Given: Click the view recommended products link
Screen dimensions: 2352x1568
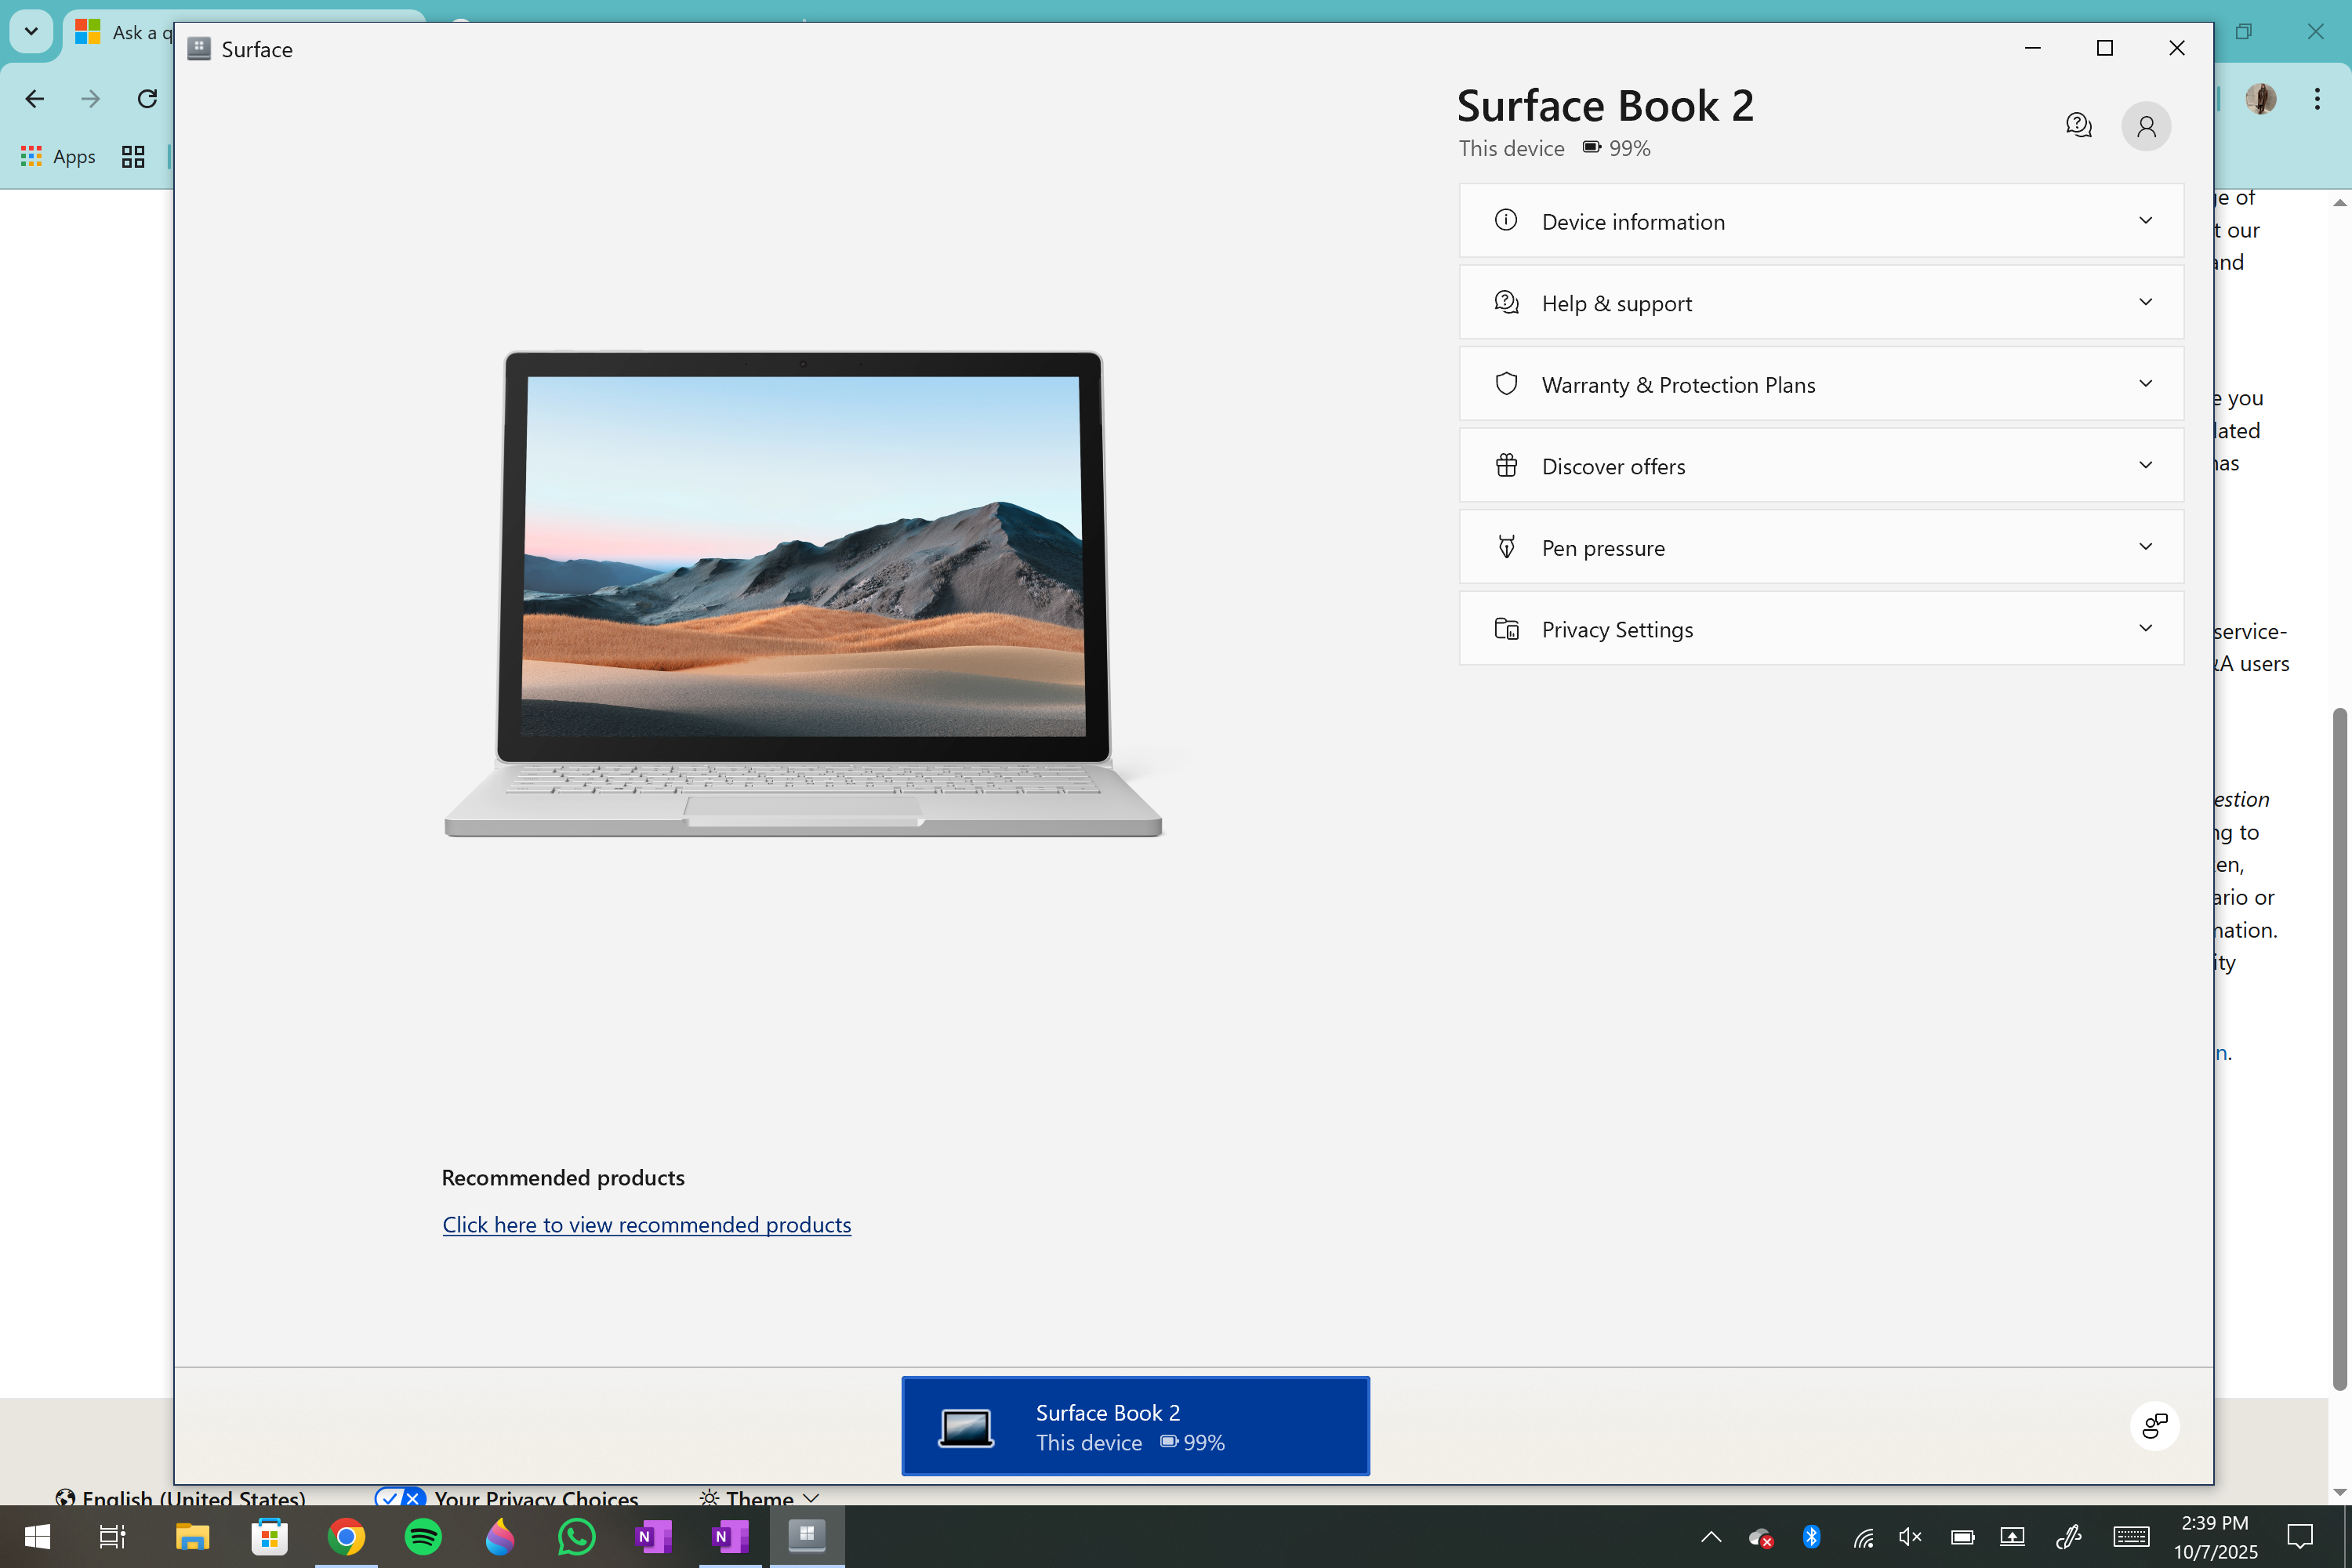Looking at the screenshot, I should coord(646,1225).
